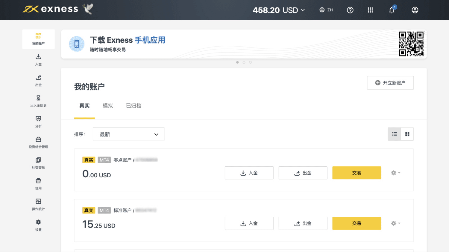Viewport: 449px width, 252px height.
Task: Open 操作统计 in the sidebar
Action: 38,204
